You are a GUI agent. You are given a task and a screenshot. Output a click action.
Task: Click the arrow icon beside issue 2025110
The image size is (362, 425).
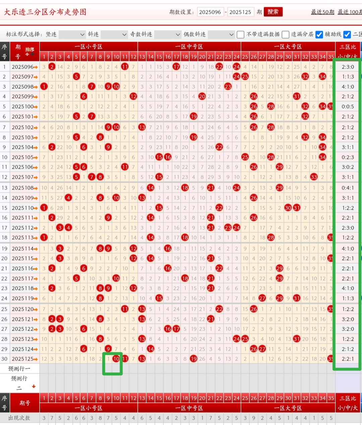coord(36,208)
